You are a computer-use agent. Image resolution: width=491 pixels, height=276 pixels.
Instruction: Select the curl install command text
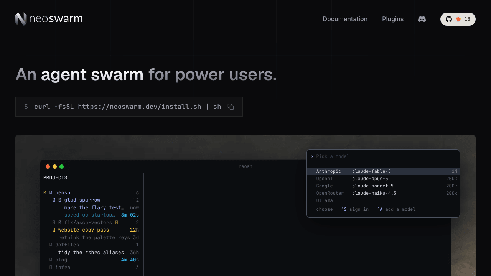click(x=128, y=107)
